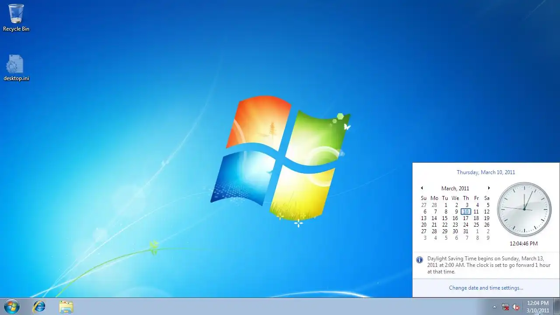Select March 29 in the calendar
The height and width of the screenshot is (315, 560).
[x=444, y=231]
